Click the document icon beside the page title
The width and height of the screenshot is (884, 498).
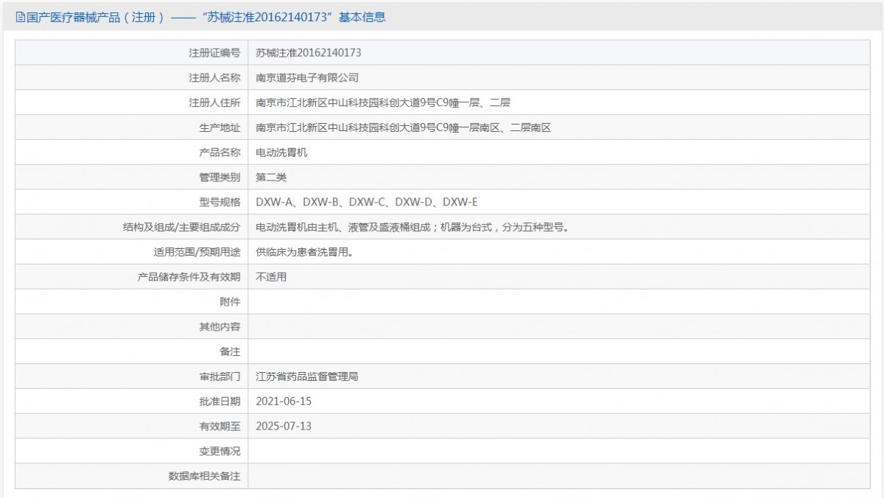(x=20, y=17)
